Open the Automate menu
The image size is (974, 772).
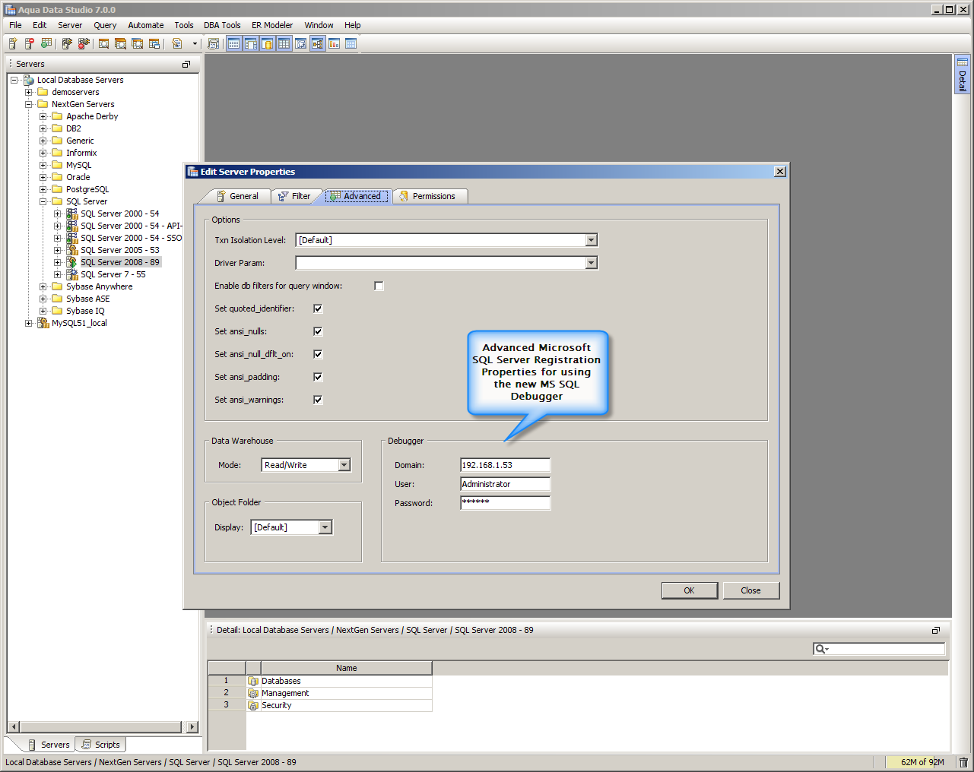pyautogui.click(x=146, y=25)
